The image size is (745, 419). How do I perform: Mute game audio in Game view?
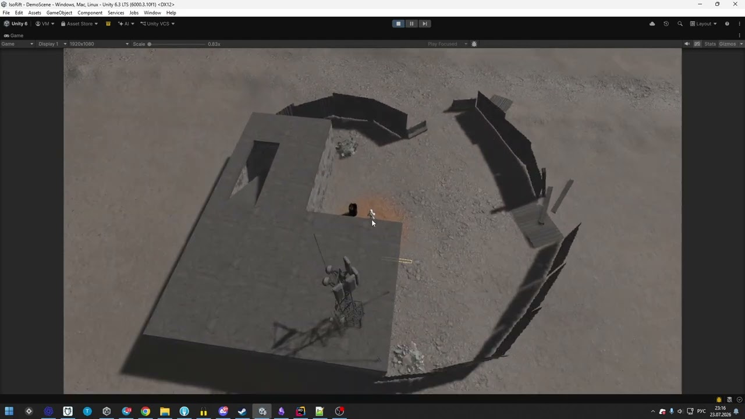pos(687,44)
